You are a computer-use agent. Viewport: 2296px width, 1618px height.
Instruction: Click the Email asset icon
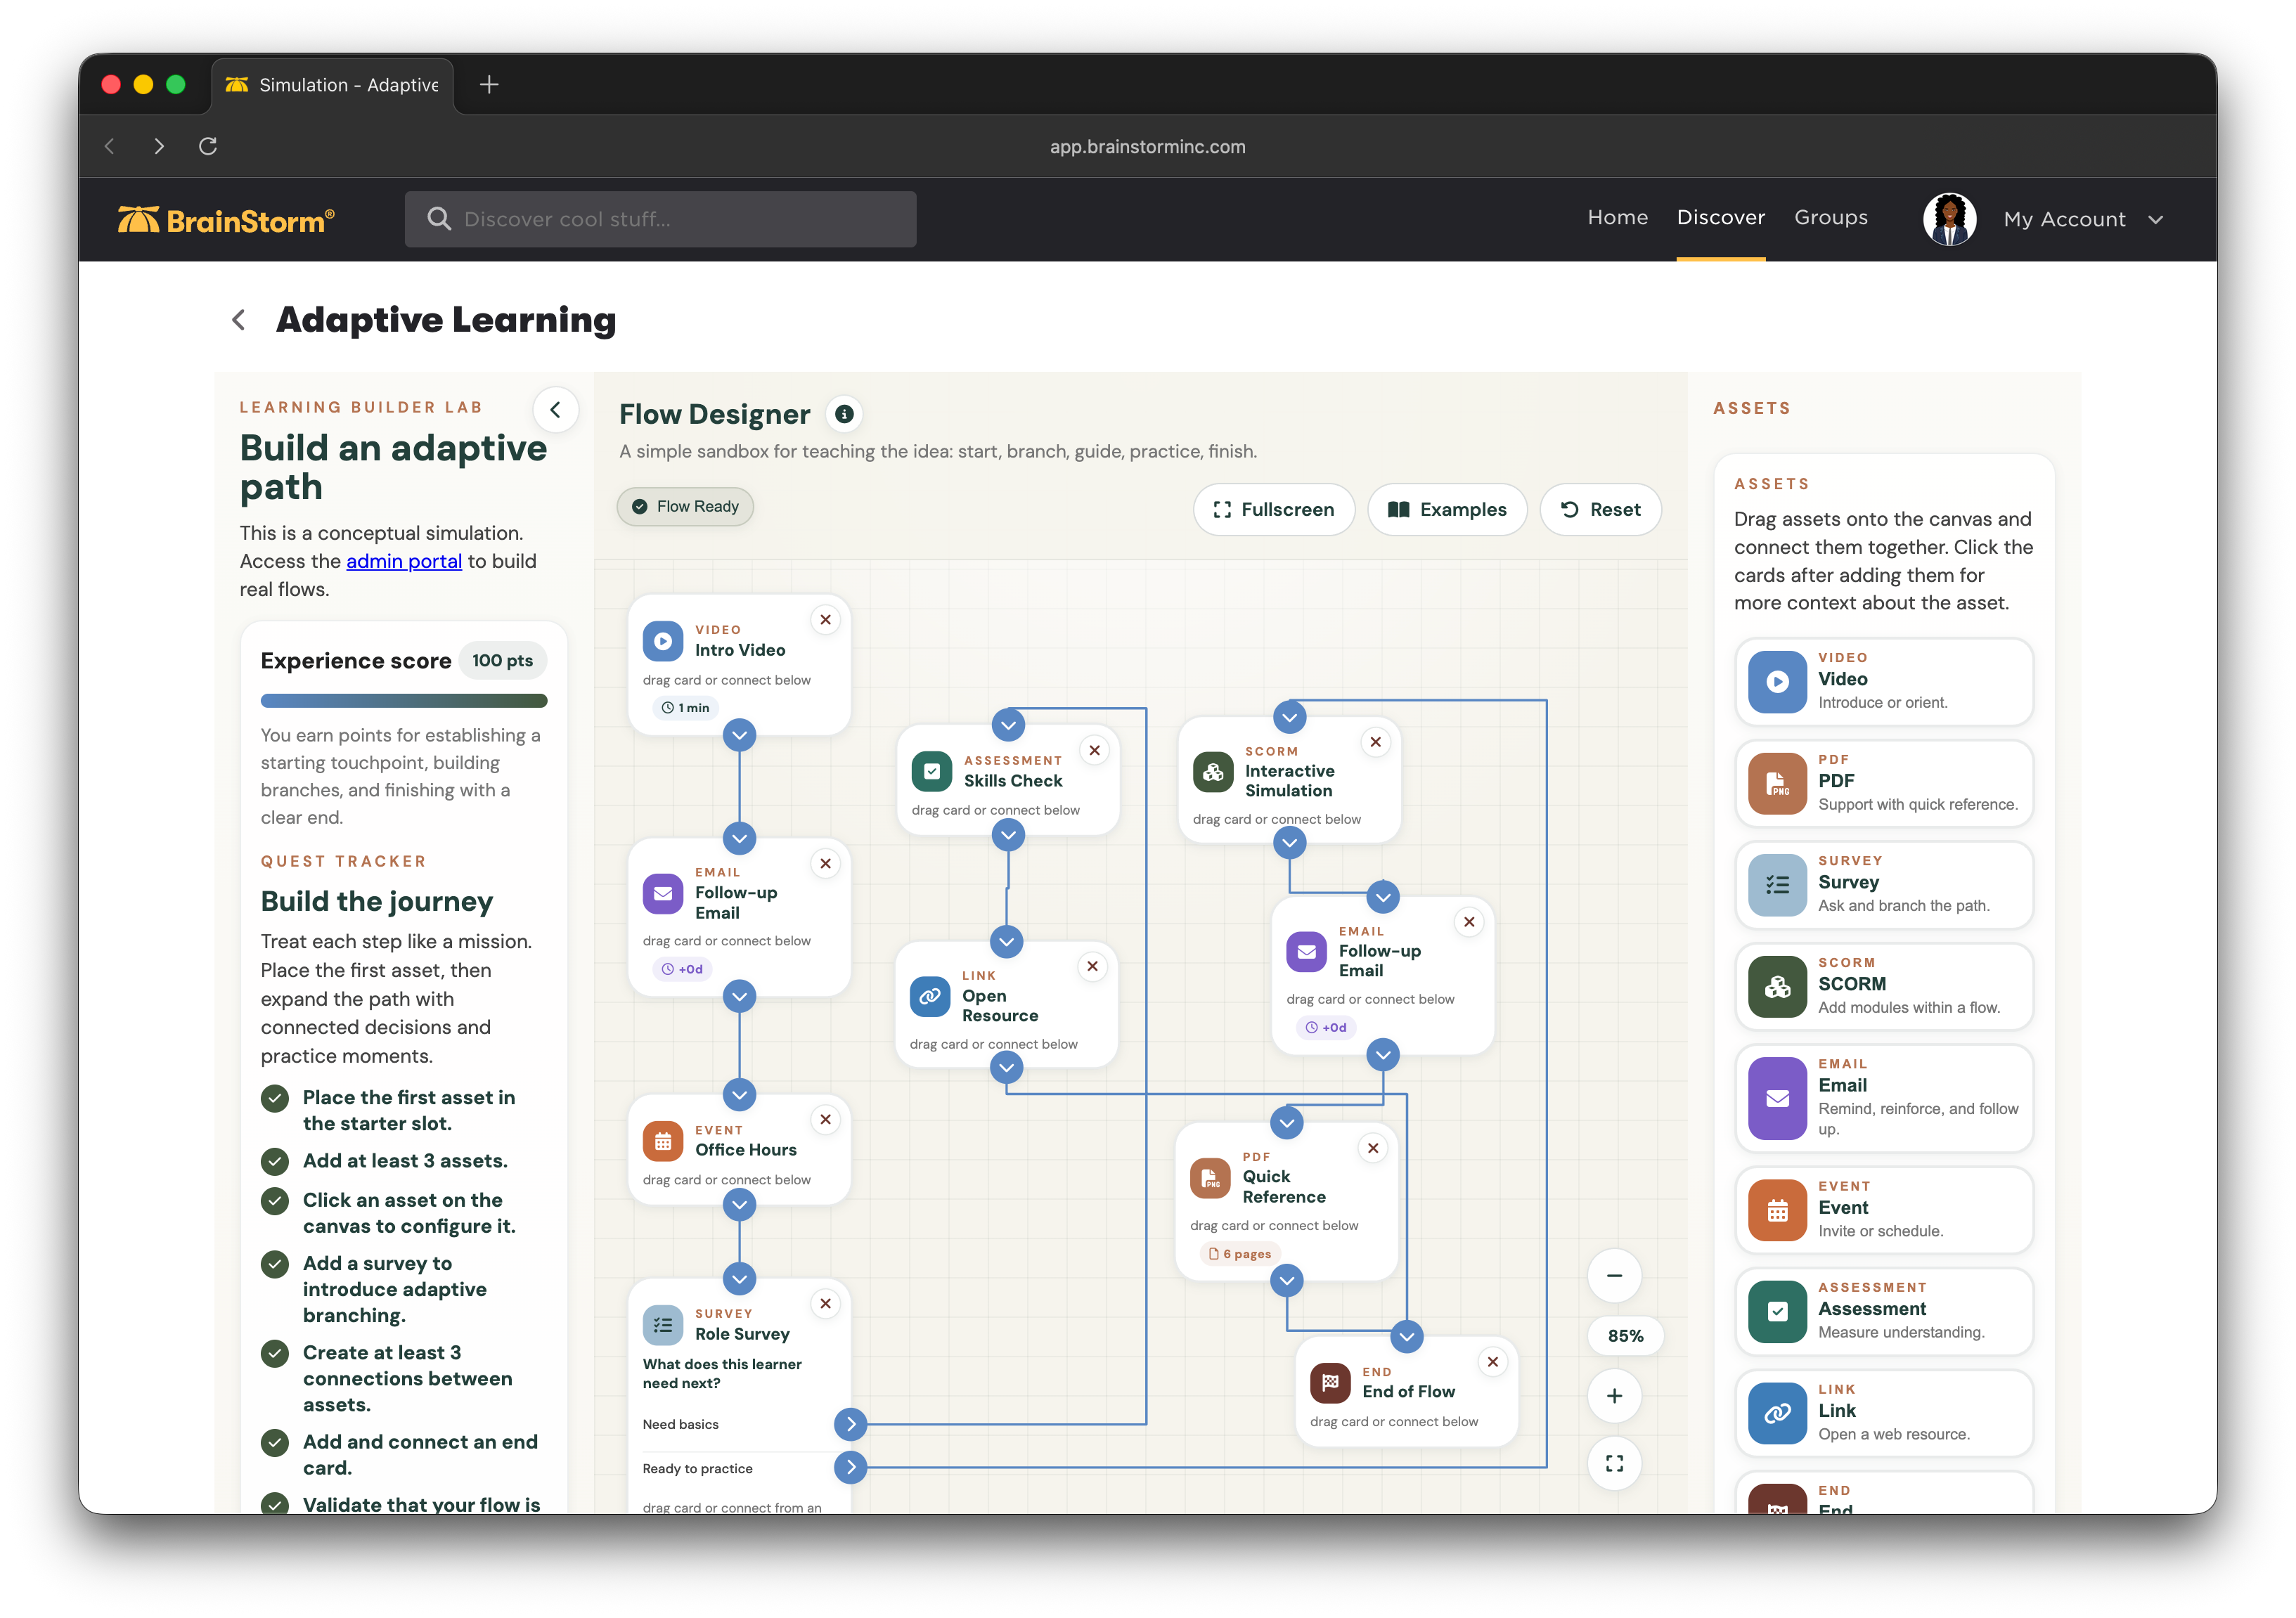(x=1778, y=1097)
